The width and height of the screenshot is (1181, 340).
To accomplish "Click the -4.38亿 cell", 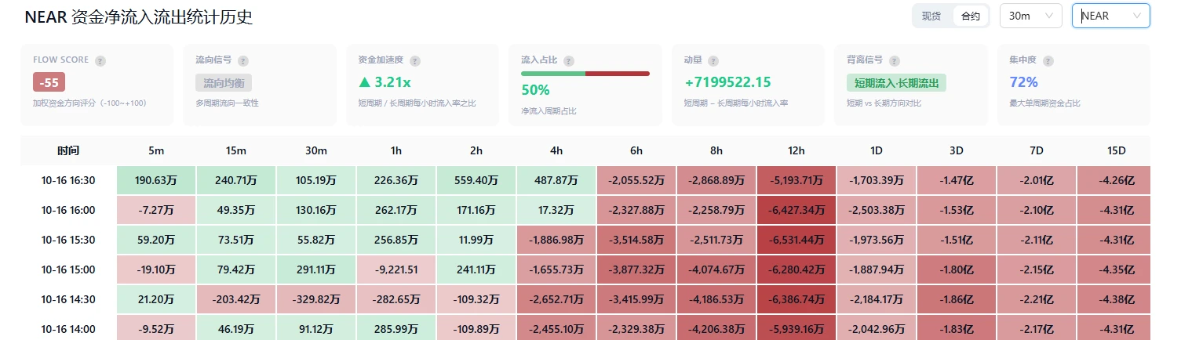I will tap(1115, 299).
